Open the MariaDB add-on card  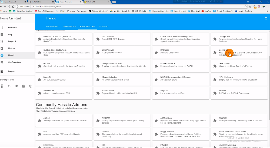coord(64,79)
